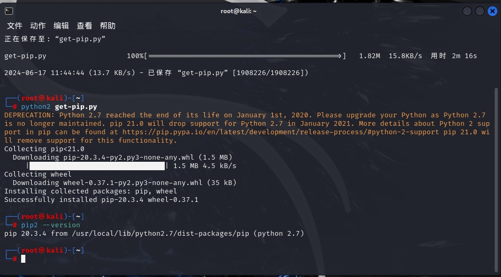The height and width of the screenshot is (277, 501).
Task: Click the terminal icon in title bar
Action: [9, 11]
